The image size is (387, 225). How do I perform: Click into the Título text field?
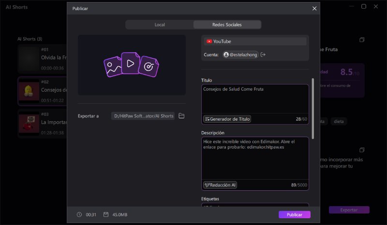tap(255, 99)
